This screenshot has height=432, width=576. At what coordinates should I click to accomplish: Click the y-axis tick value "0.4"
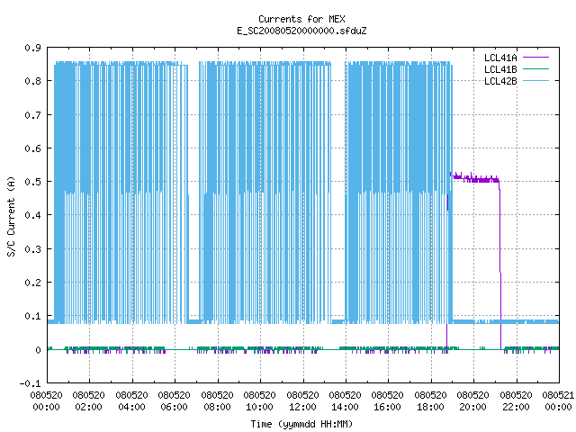32,215
